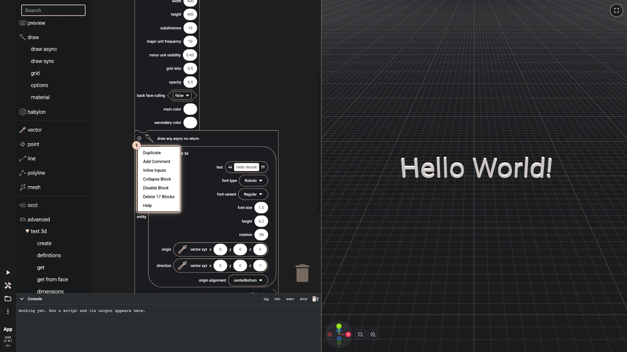
Task: Click the direction vector xyz pen icon
Action: (182, 266)
